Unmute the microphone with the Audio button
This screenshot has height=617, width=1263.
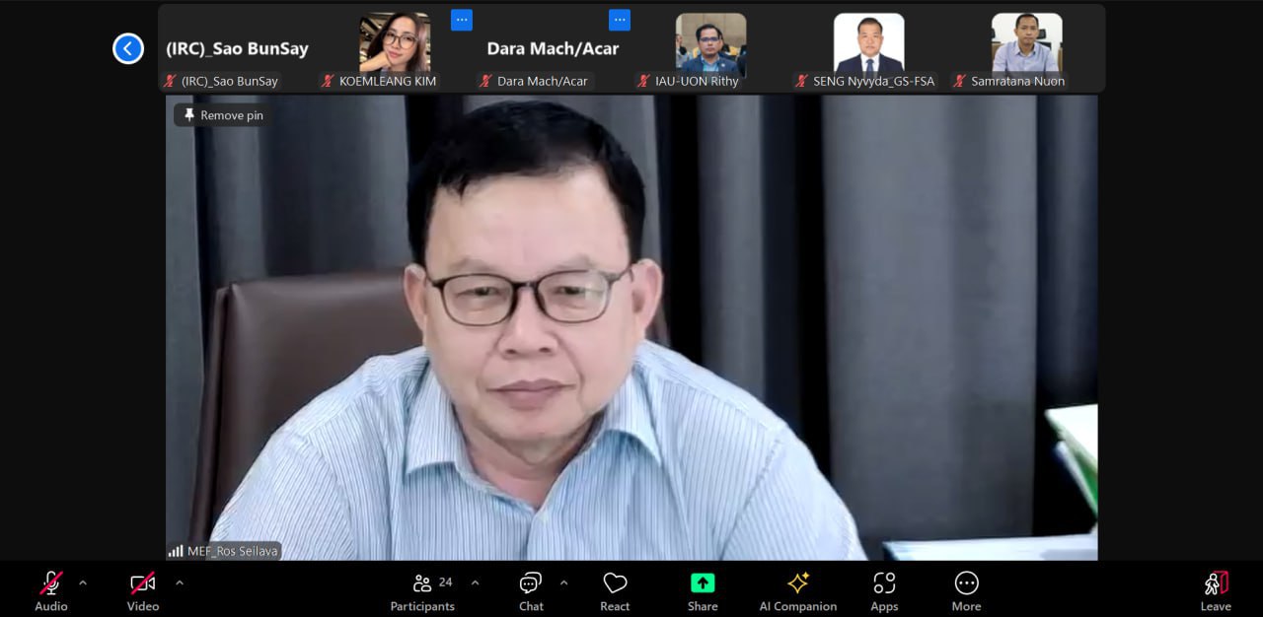coord(51,592)
